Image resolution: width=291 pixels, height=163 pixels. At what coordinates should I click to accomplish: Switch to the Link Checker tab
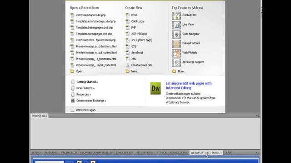(125, 153)
